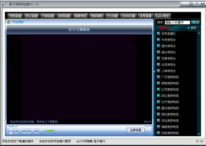Open 上海电视台 in channel list
The image size is (206, 146).
(169, 71)
